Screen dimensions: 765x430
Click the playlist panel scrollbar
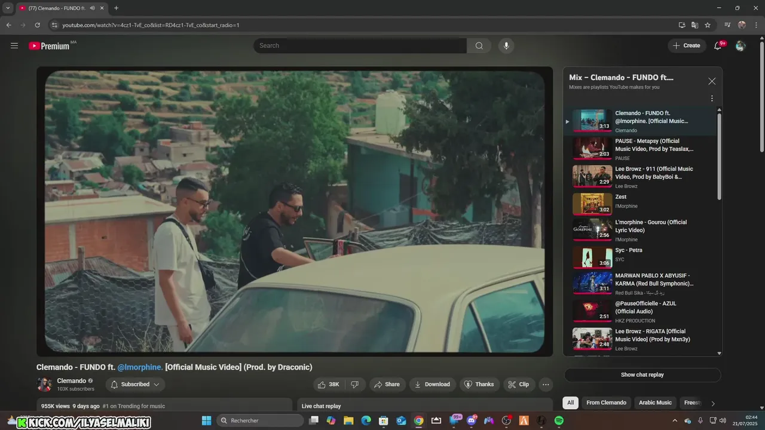719,155
